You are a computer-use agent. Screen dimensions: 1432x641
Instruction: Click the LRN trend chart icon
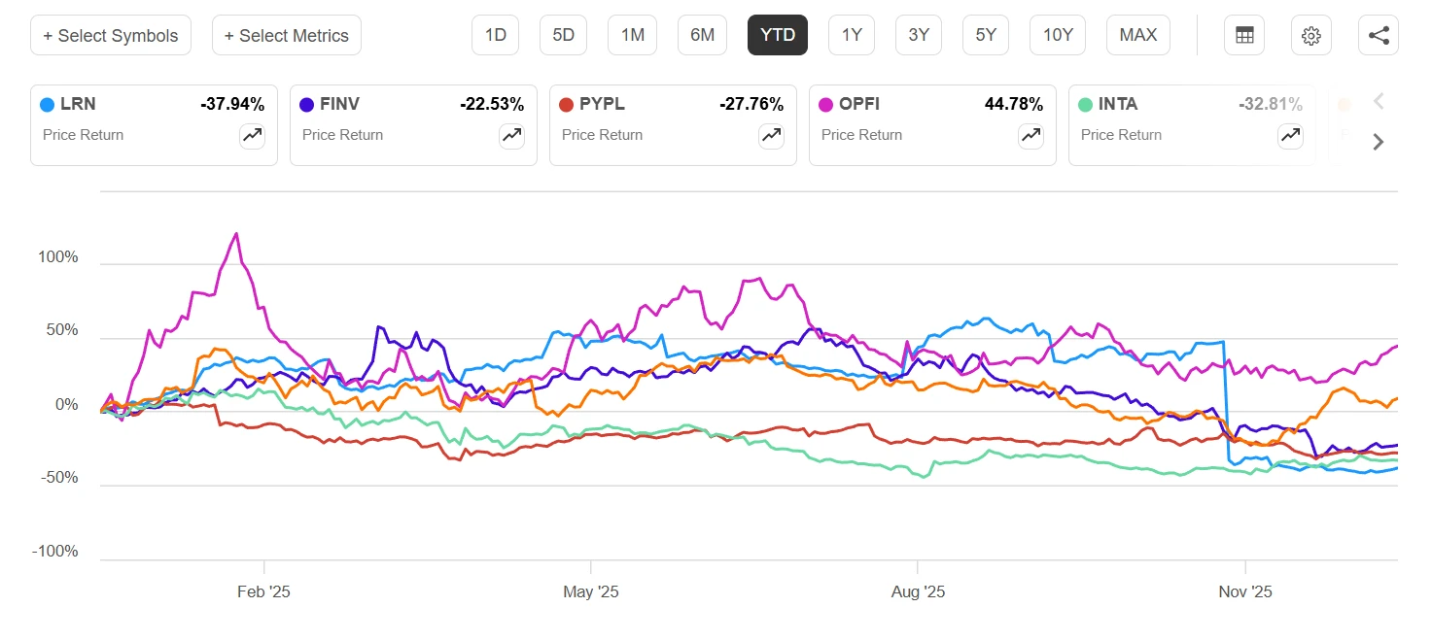pyautogui.click(x=253, y=136)
